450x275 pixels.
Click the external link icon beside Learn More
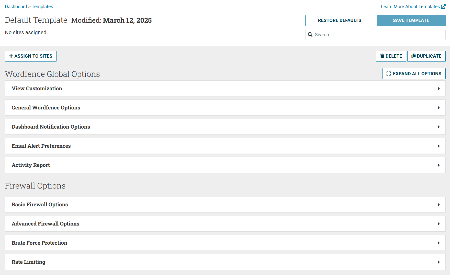[x=443, y=6]
